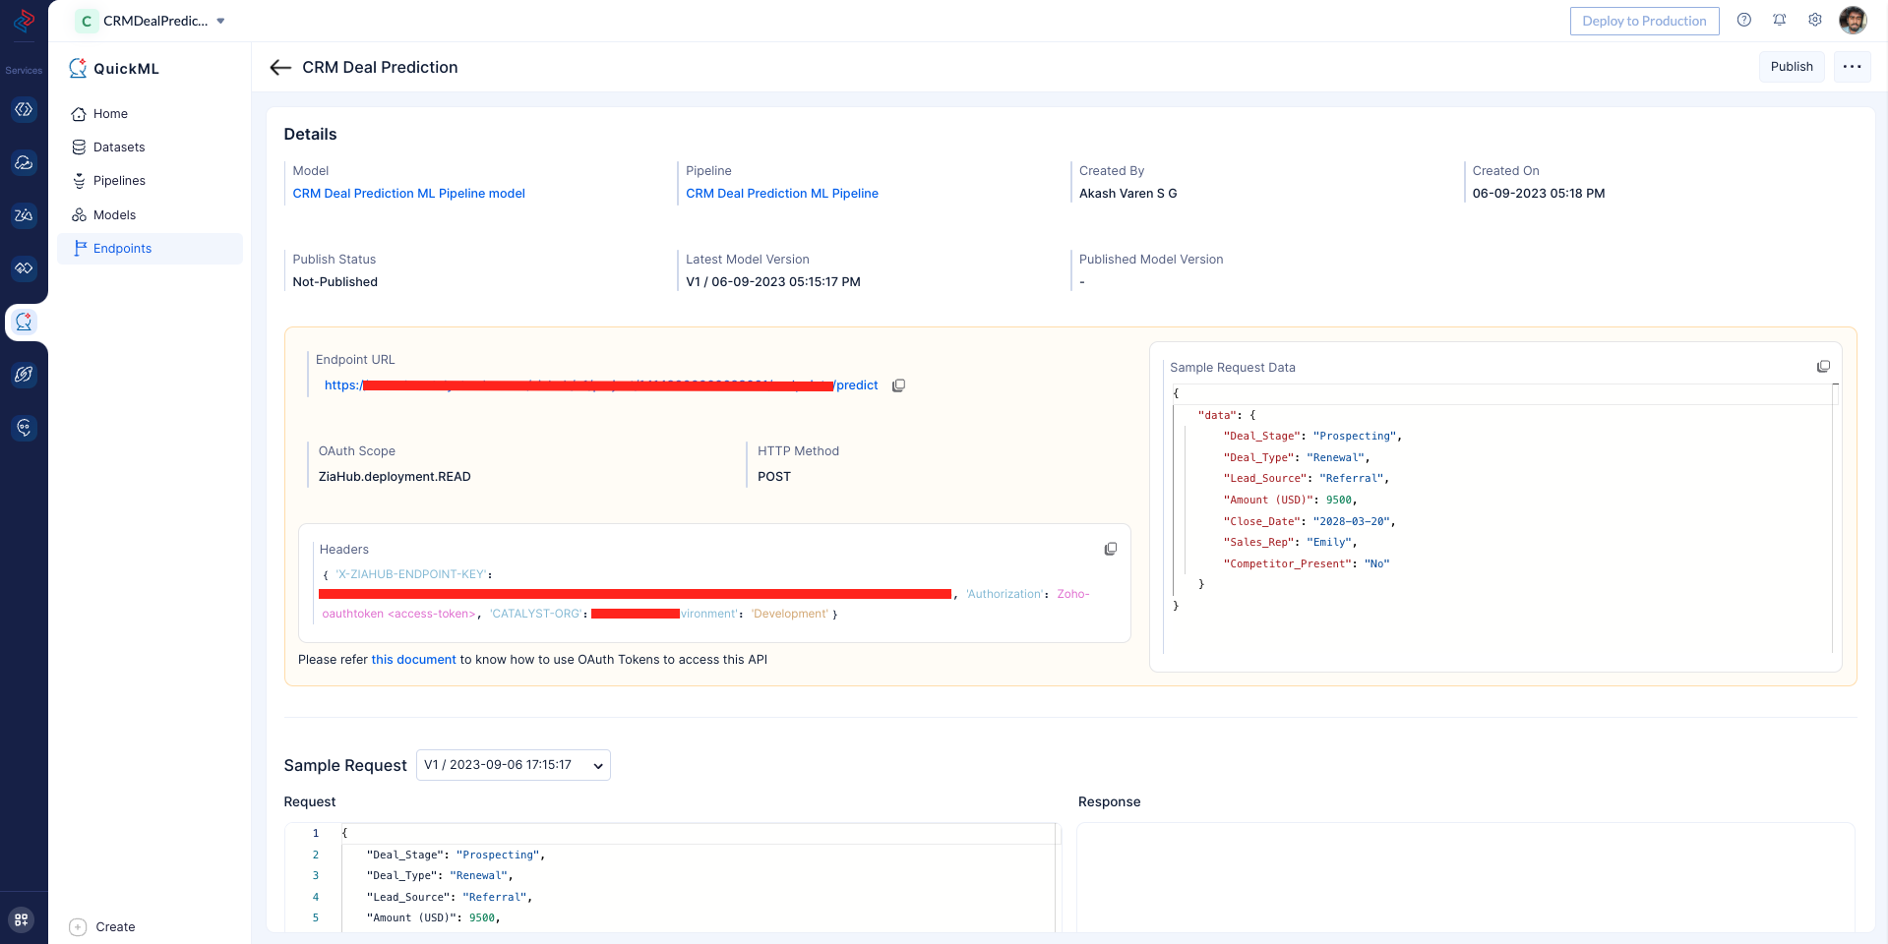Click the QuickML logo in sidebar
Screen dimensions: 1888x944
pos(78,68)
